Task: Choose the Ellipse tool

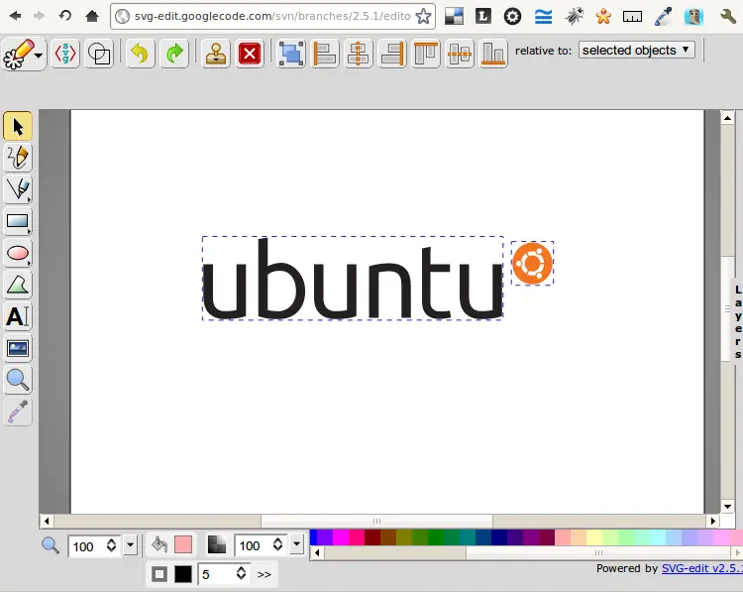Action: [18, 253]
